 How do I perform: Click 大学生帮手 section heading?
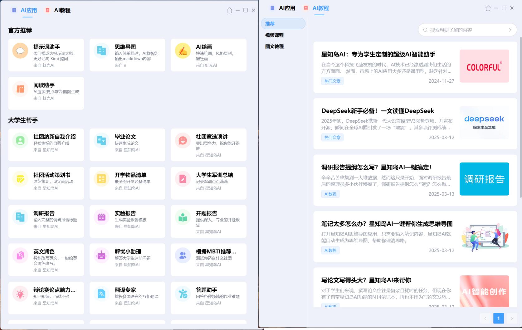pyautogui.click(x=23, y=120)
